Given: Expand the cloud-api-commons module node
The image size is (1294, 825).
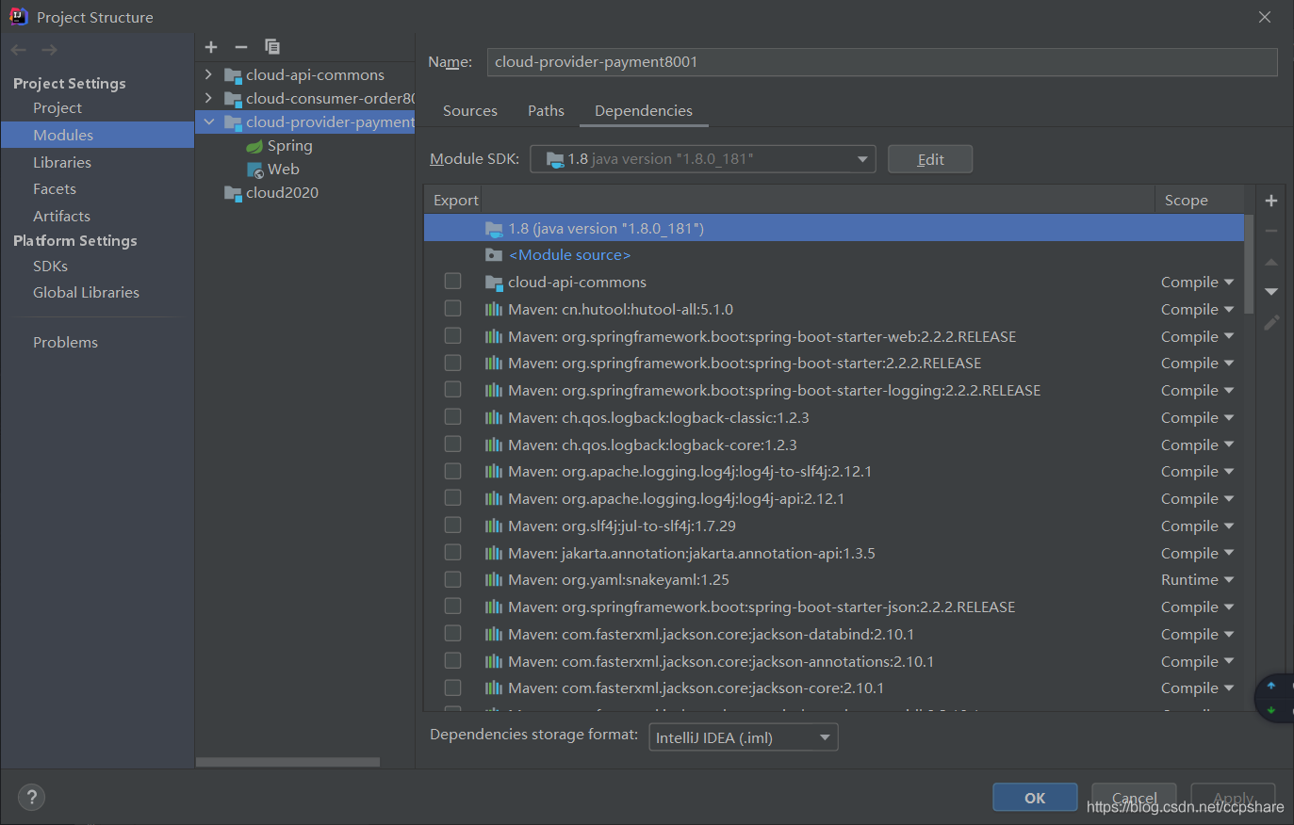Looking at the screenshot, I should [209, 74].
